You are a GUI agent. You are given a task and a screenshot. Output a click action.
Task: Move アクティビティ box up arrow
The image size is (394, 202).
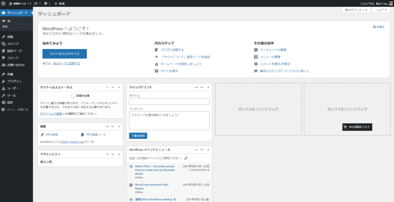point(108,154)
